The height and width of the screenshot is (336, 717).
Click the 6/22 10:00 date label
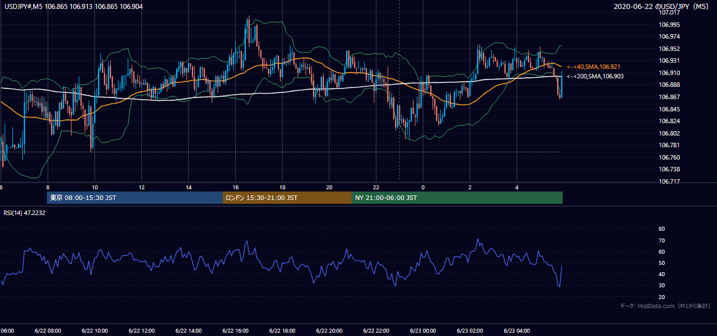tap(94, 331)
